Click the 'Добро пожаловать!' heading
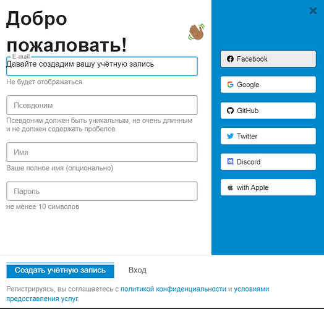 pyautogui.click(x=67, y=32)
